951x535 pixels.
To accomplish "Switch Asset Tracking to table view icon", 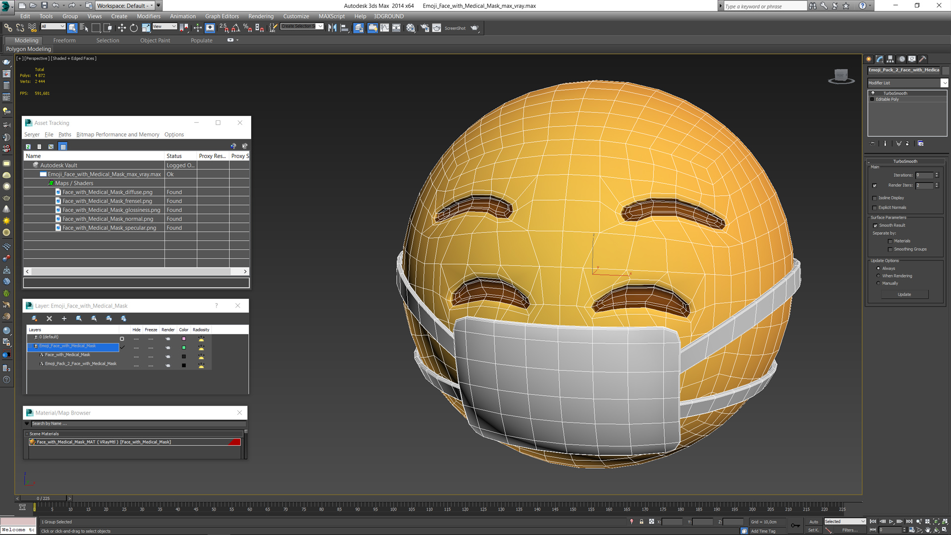I will tap(63, 147).
